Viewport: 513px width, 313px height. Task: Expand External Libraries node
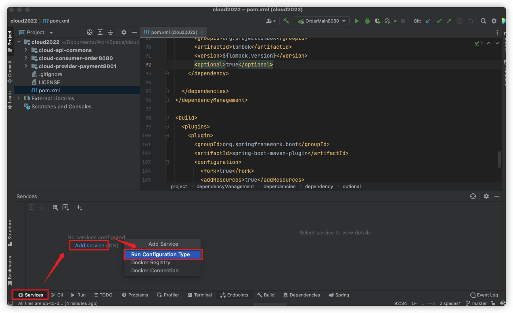click(19, 98)
